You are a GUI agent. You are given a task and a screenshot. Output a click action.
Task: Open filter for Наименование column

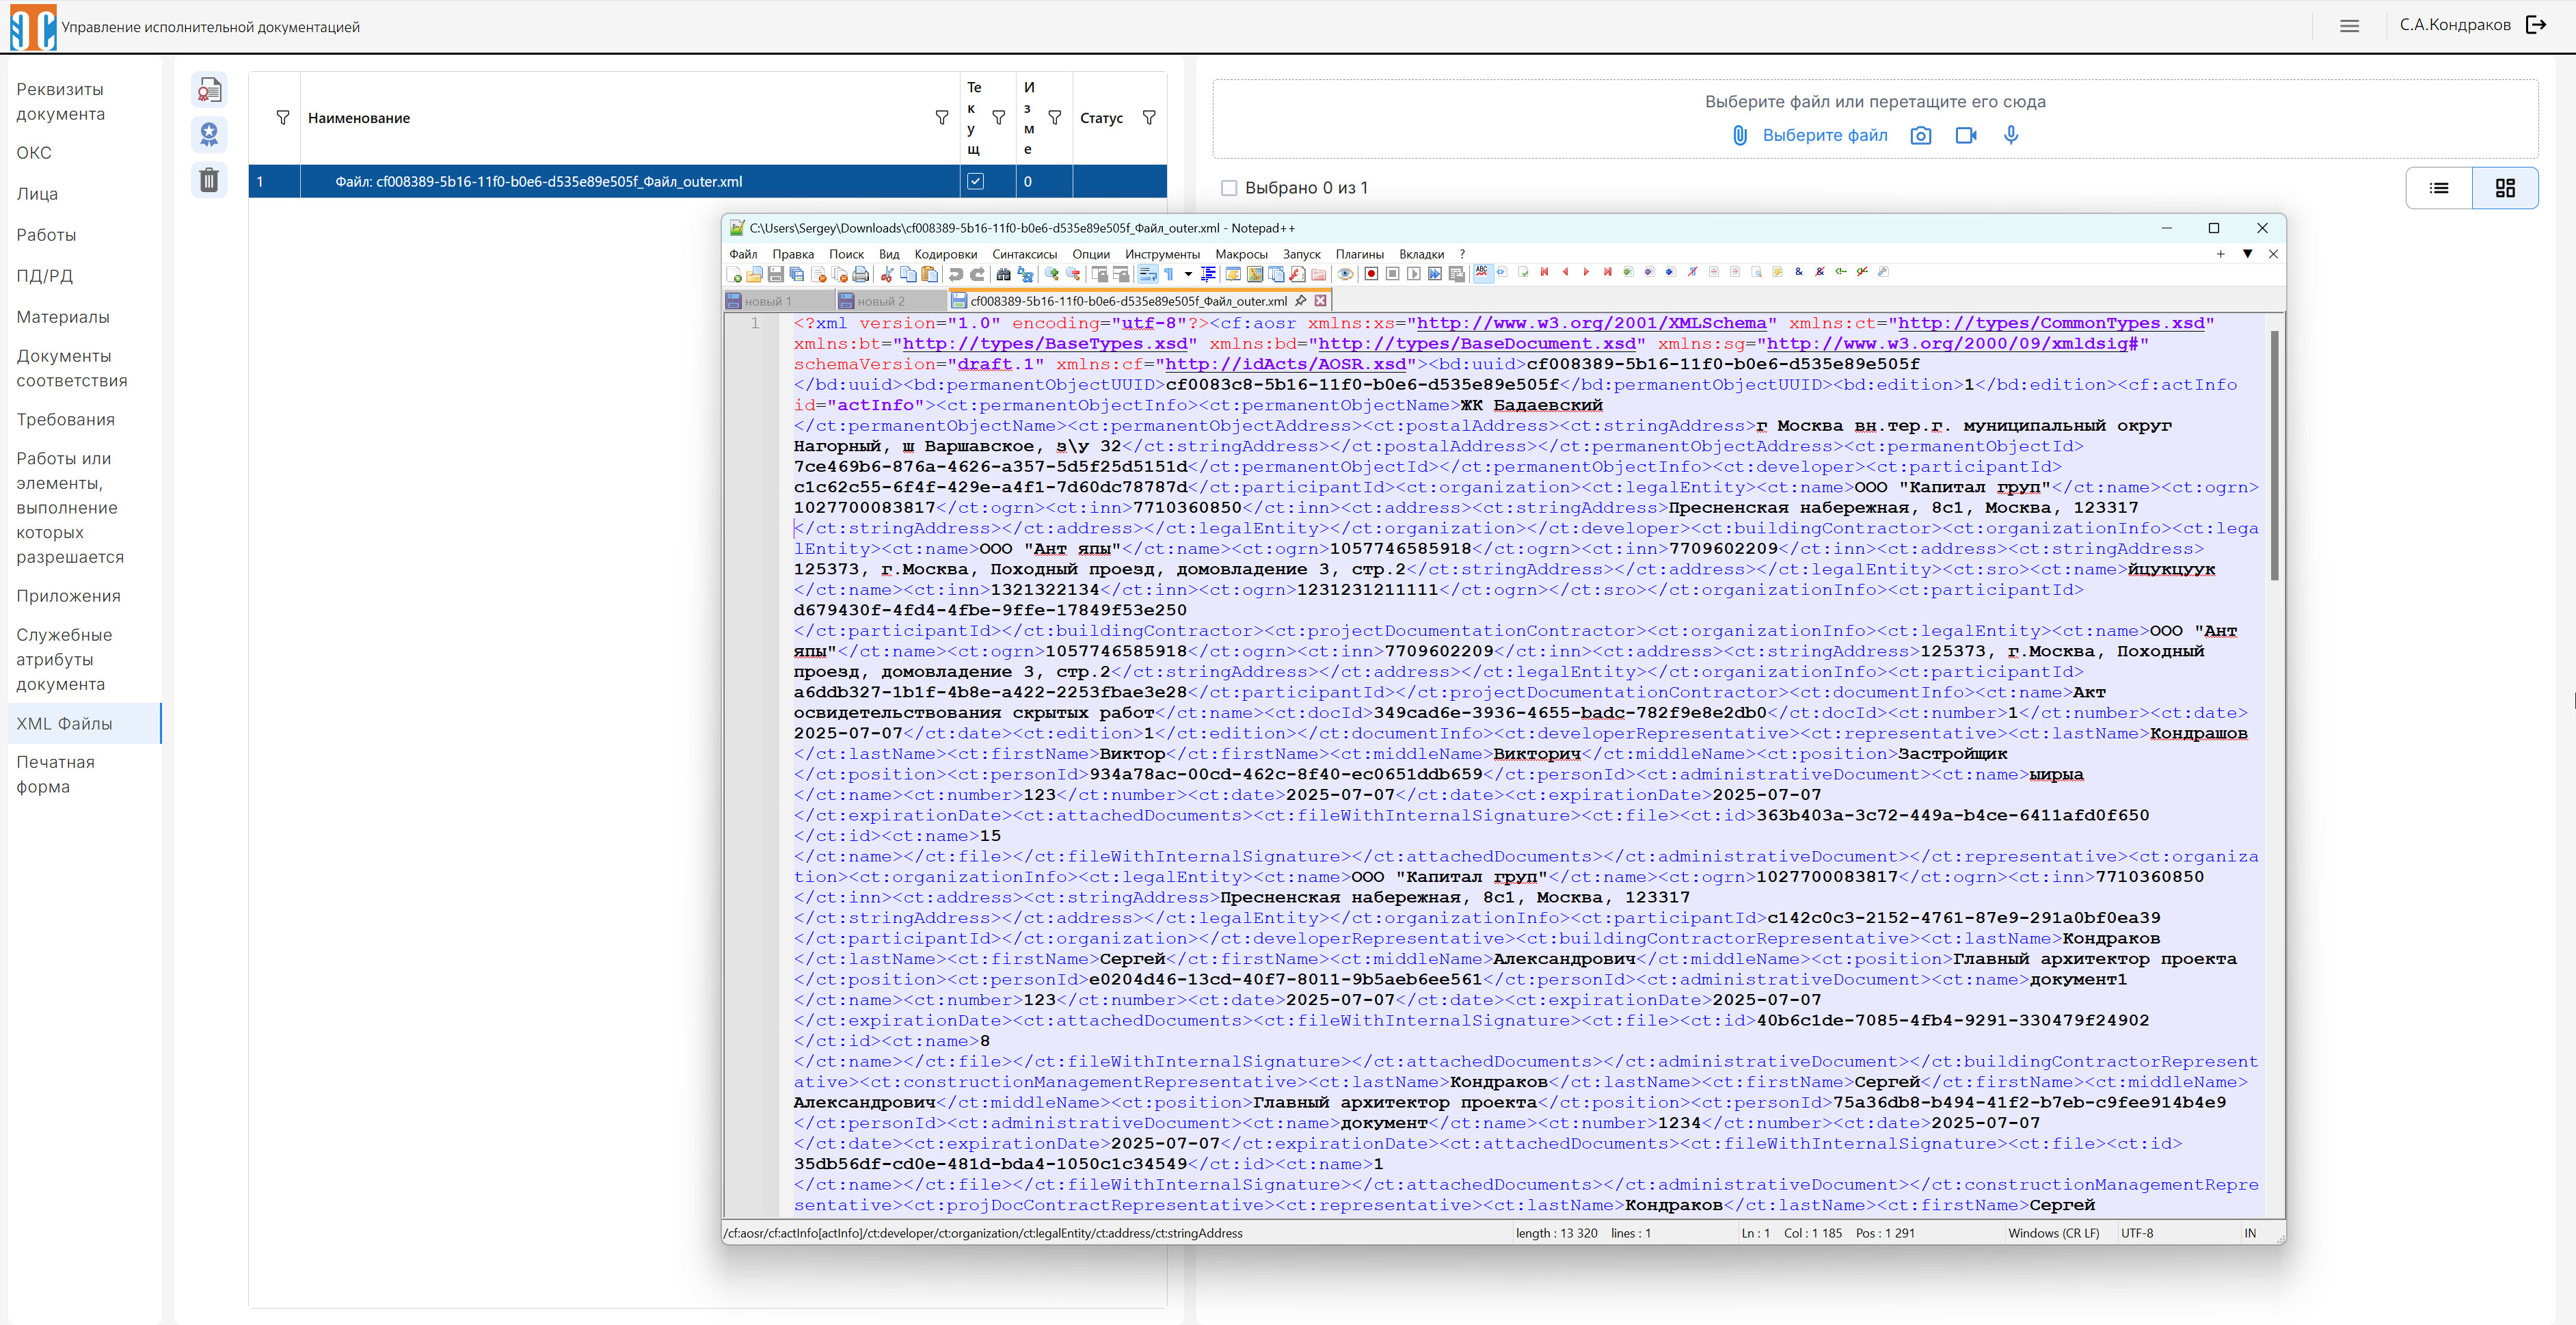[x=942, y=118]
